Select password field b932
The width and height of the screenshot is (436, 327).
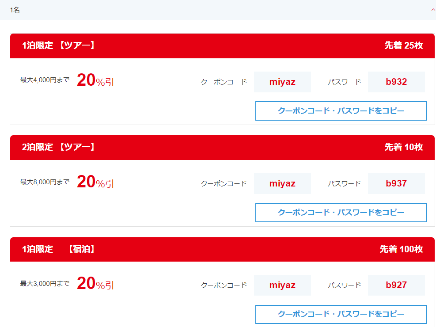coord(396,82)
